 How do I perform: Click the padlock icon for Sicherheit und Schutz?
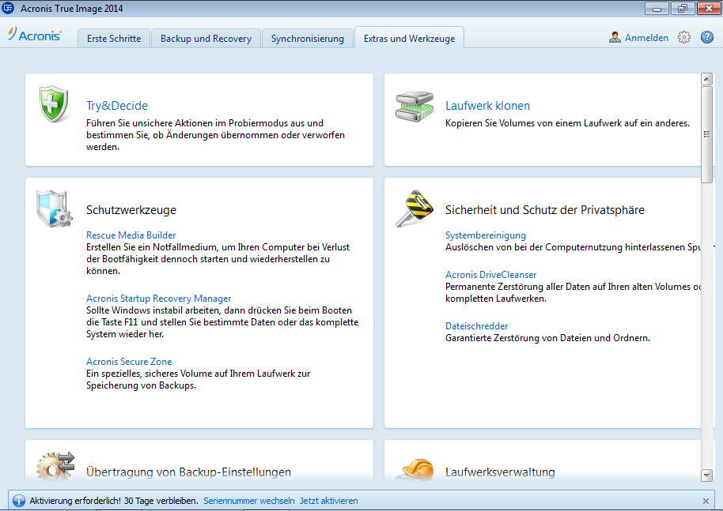(x=414, y=209)
